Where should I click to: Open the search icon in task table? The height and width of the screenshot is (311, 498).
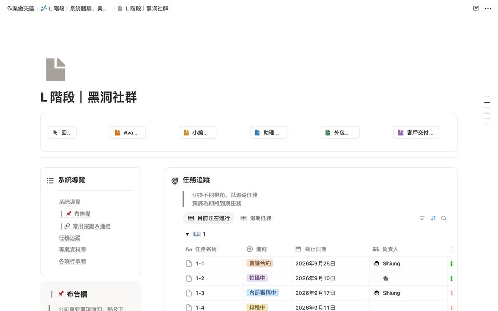tap(444, 218)
